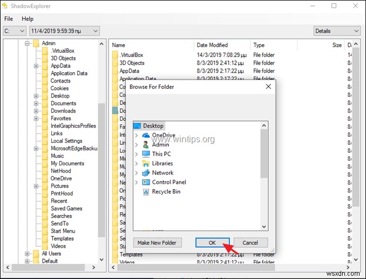The height and width of the screenshot is (279, 366).
Task: Select the Control Panel icon in dialog
Action: (x=146, y=182)
